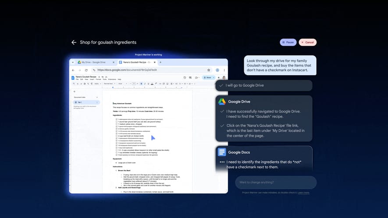The width and height of the screenshot is (388, 218).
Task: Open the Chrome three-dot menu
Action: (x=224, y=70)
